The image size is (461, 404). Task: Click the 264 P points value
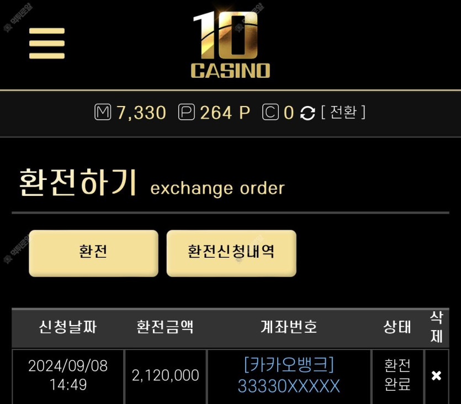click(225, 113)
